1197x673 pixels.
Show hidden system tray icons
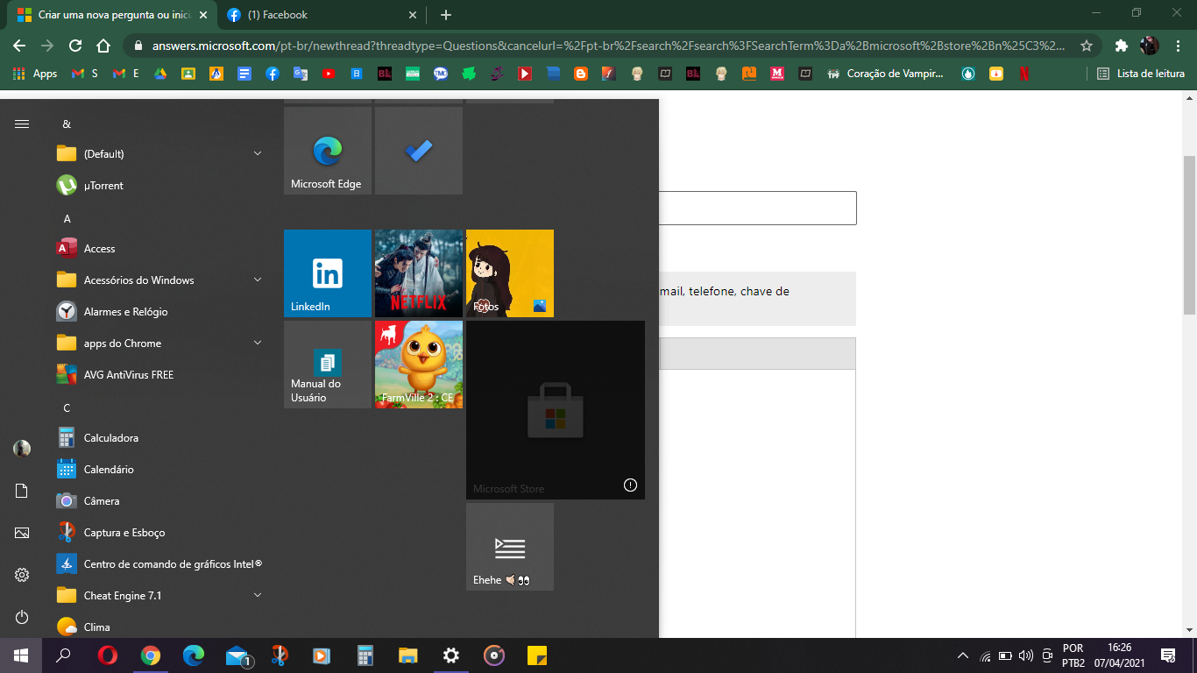click(x=963, y=655)
